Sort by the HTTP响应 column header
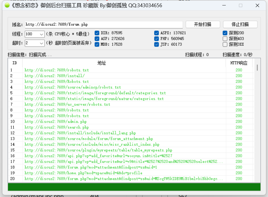 pos(239,63)
